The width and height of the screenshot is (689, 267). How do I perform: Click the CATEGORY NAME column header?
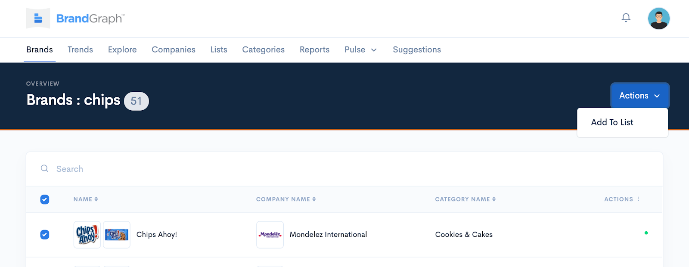pyautogui.click(x=462, y=199)
